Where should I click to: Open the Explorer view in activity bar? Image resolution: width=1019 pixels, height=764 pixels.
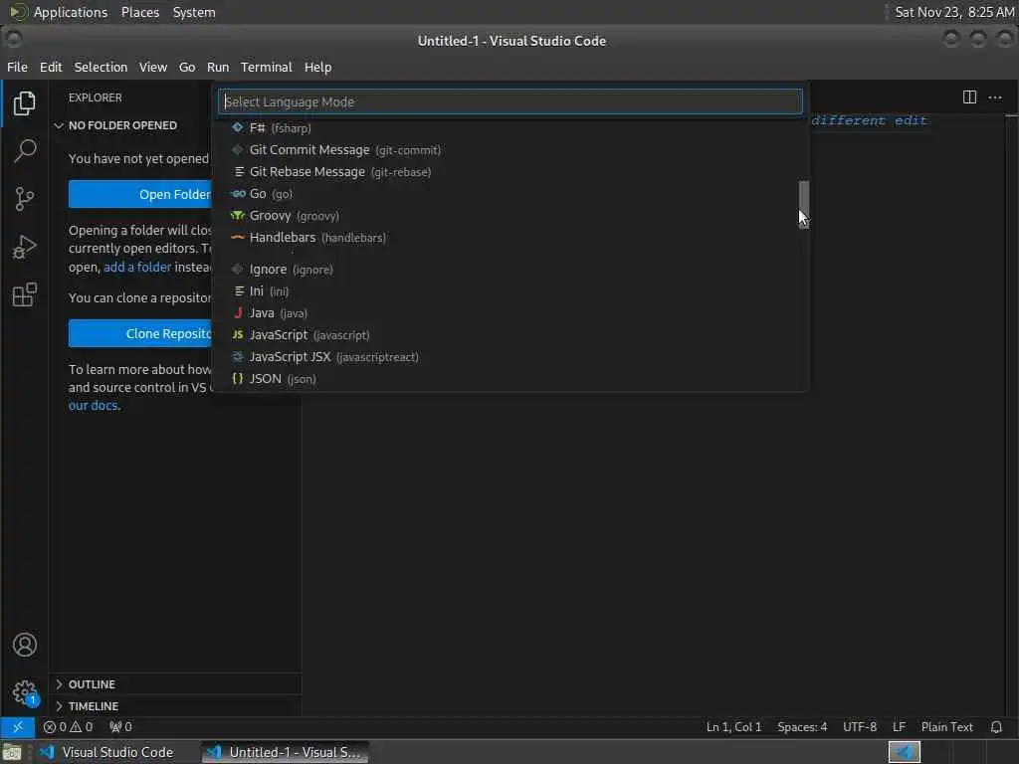click(x=24, y=103)
